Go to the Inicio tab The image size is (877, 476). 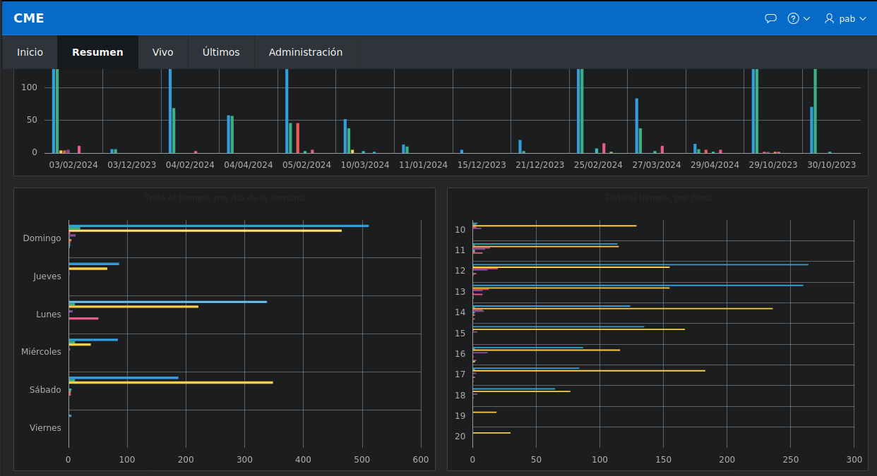coord(29,51)
